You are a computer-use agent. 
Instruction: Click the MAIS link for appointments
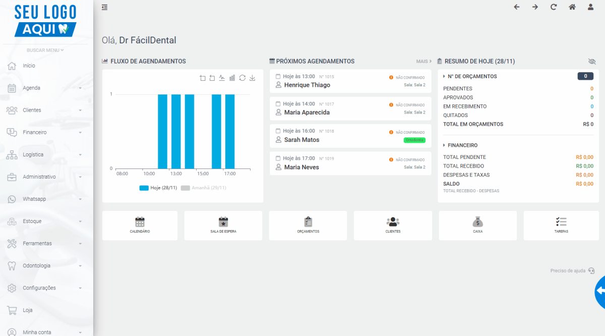click(424, 61)
